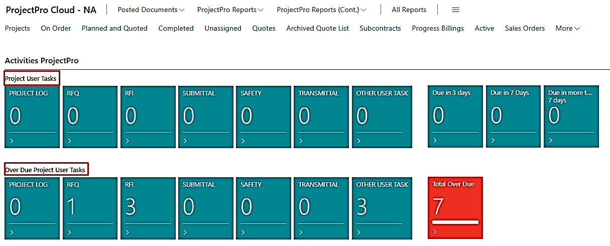Click chevron on overdue OTHER USER TASK tile
The image size is (610, 246).
pos(358,232)
